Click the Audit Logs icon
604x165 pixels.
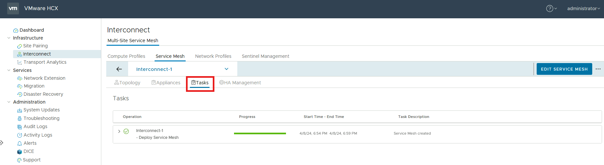(20, 127)
